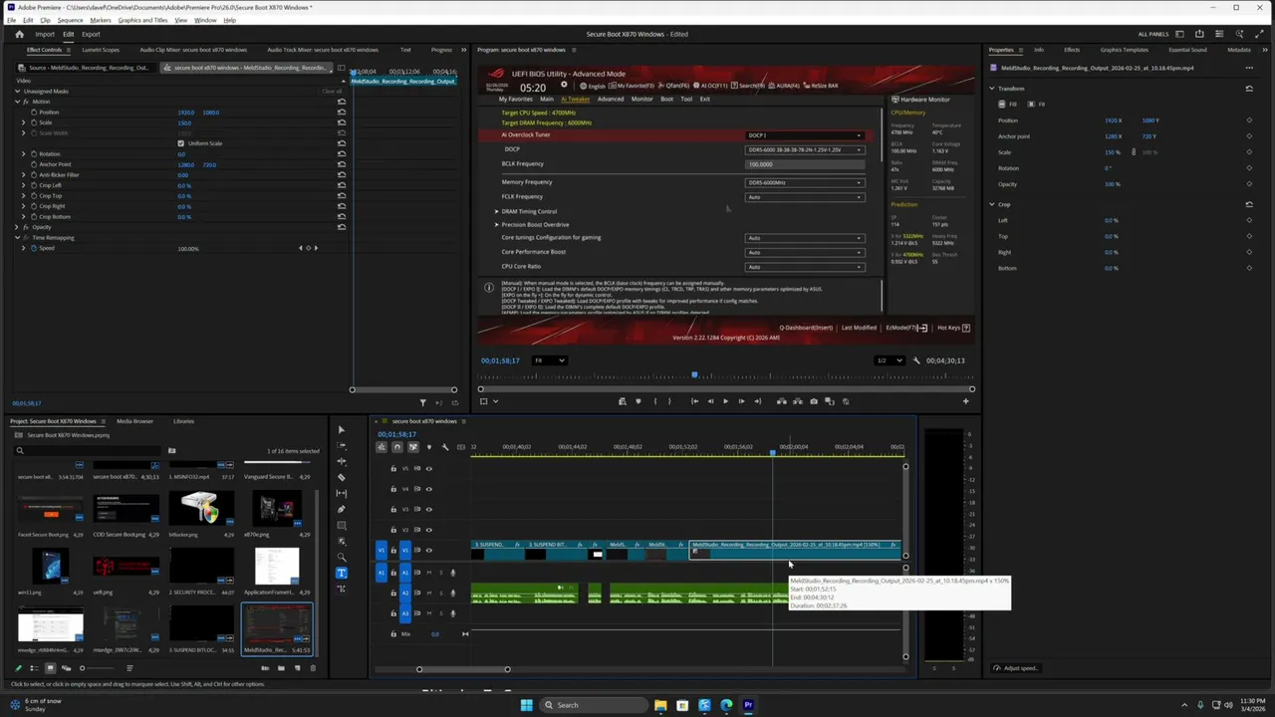The height and width of the screenshot is (717, 1275).
Task: Play the program monitor
Action: 725,401
